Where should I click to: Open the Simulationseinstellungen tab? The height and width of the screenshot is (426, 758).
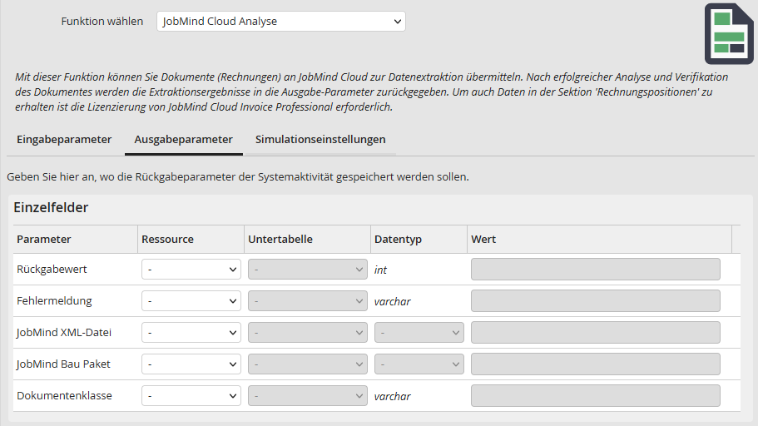pyautogui.click(x=320, y=140)
